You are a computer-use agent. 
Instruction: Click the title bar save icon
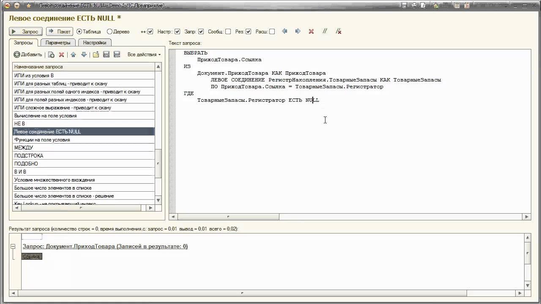(x=404, y=5)
